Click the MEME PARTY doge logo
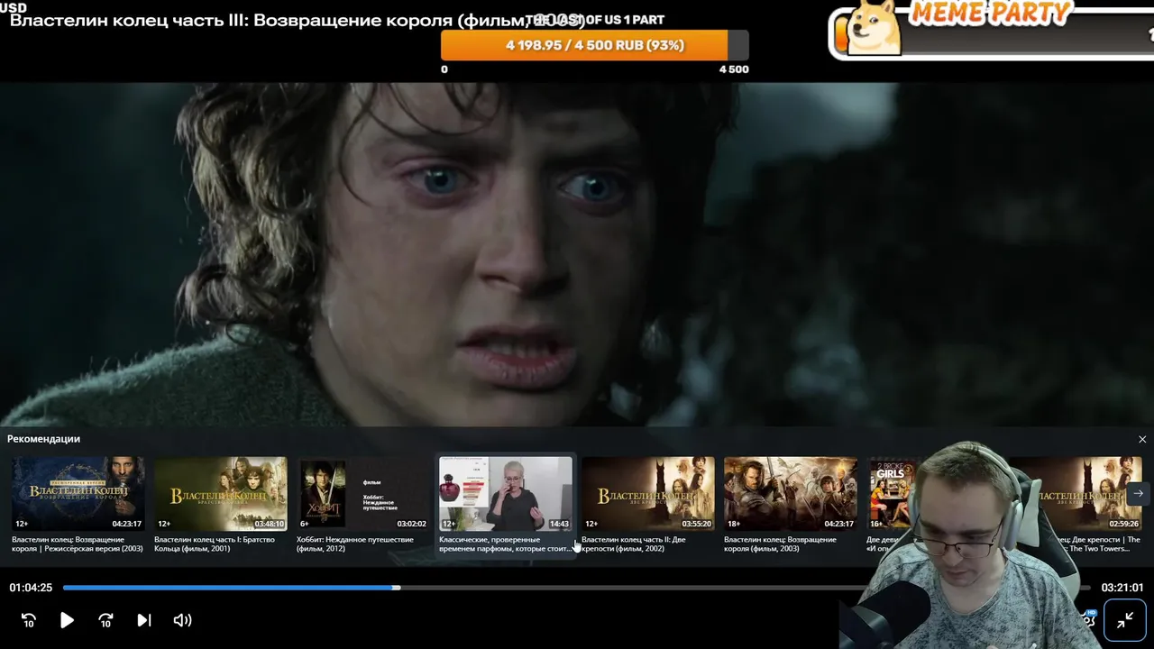This screenshot has width=1154, height=649. pos(875,27)
